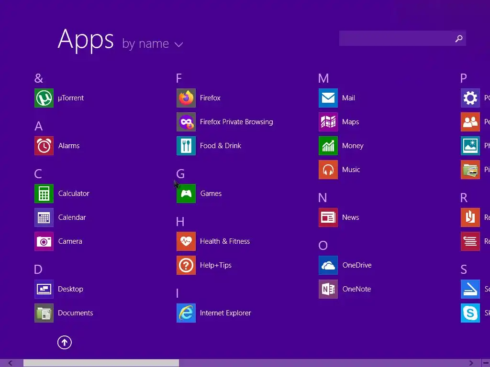Viewport: 490px width, 367px height.
Task: Launch the OneDrive icon
Action: (328, 265)
